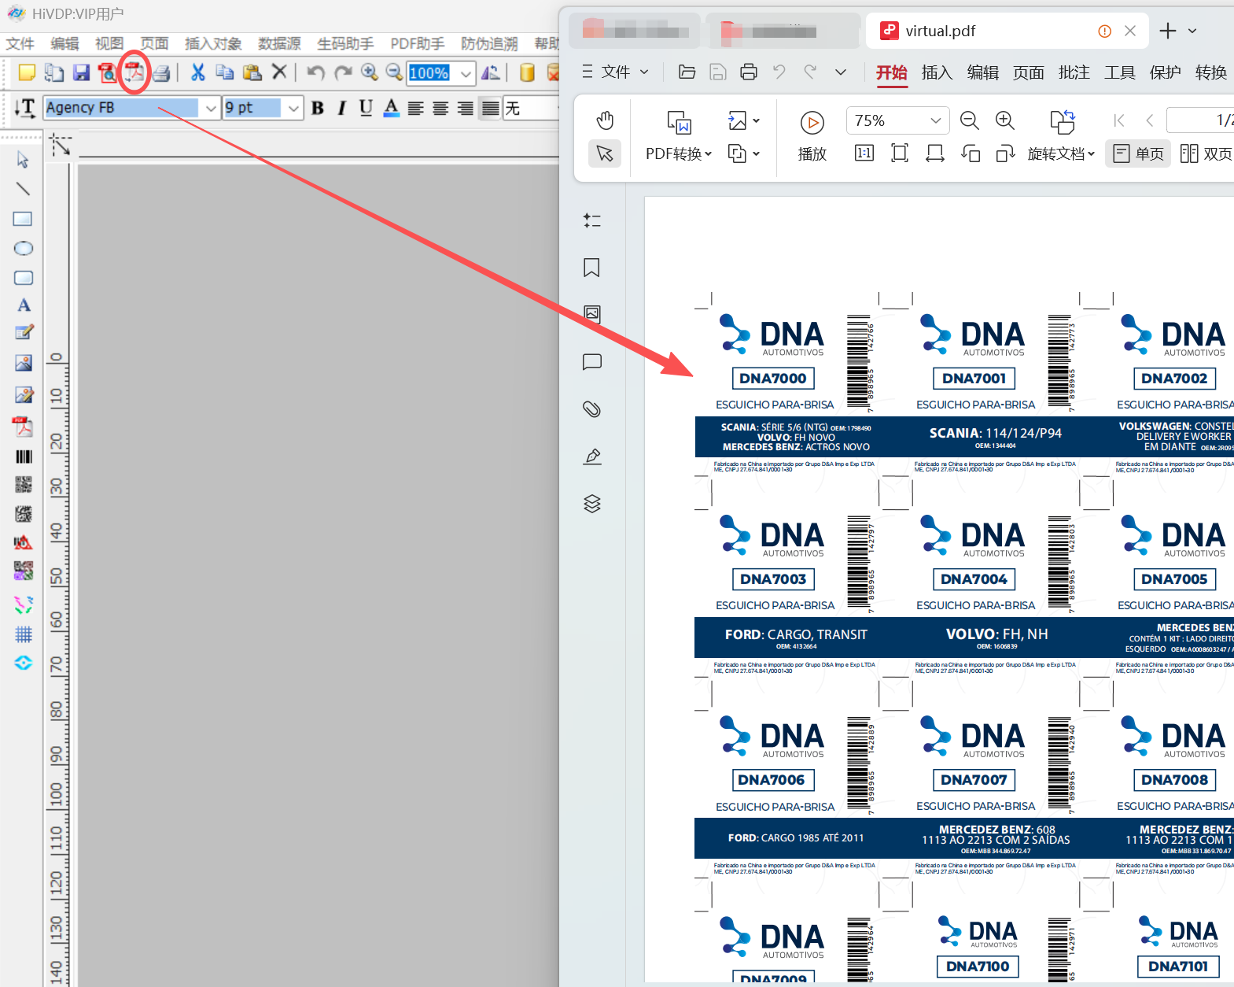Expand the 75% zoom level dropdown

point(935,120)
